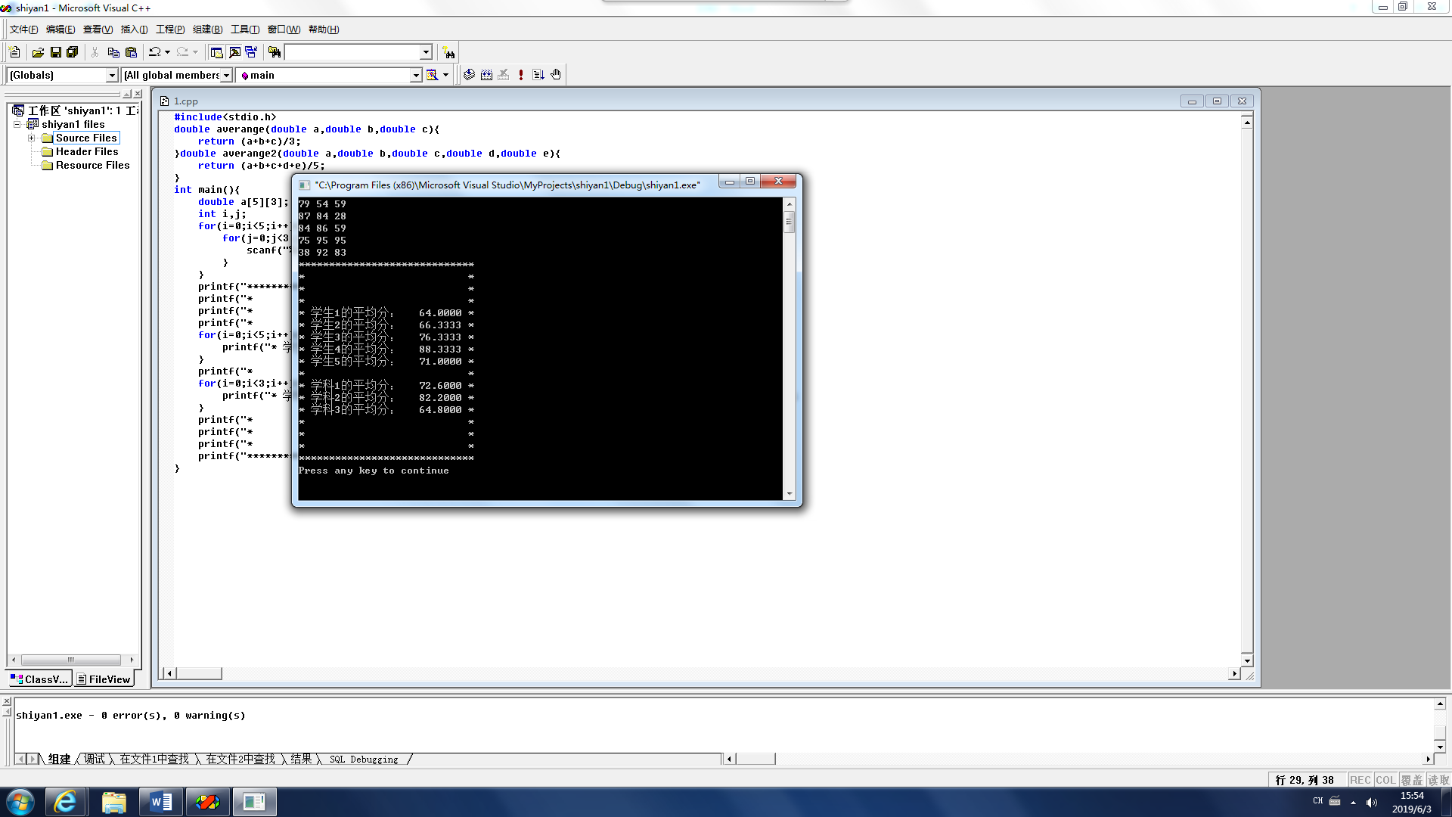Open the (Globals) class dropdown
Viewport: 1452px width, 817px height.
tap(112, 75)
